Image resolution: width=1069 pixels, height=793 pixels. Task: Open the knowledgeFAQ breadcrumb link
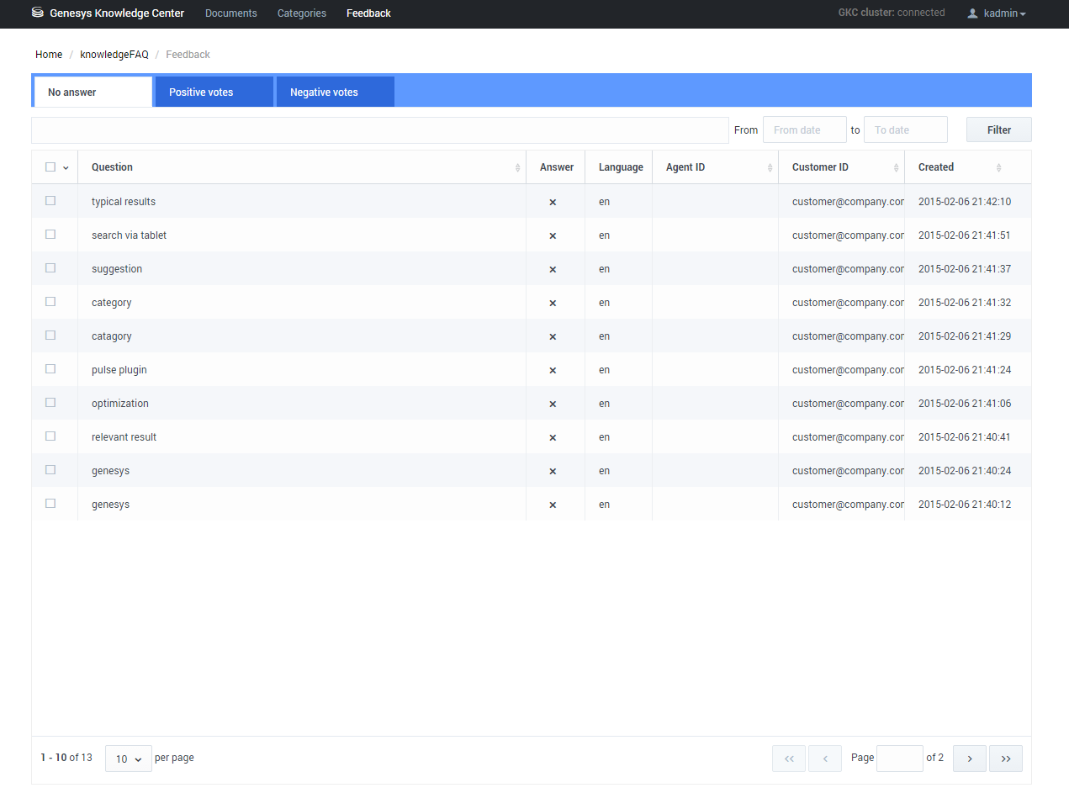[114, 55]
